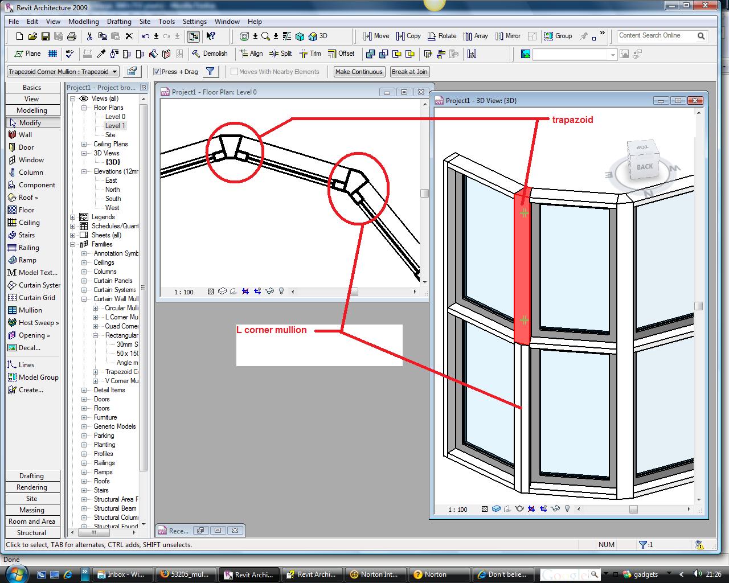Select the Wall tool

pyautogui.click(x=25, y=135)
